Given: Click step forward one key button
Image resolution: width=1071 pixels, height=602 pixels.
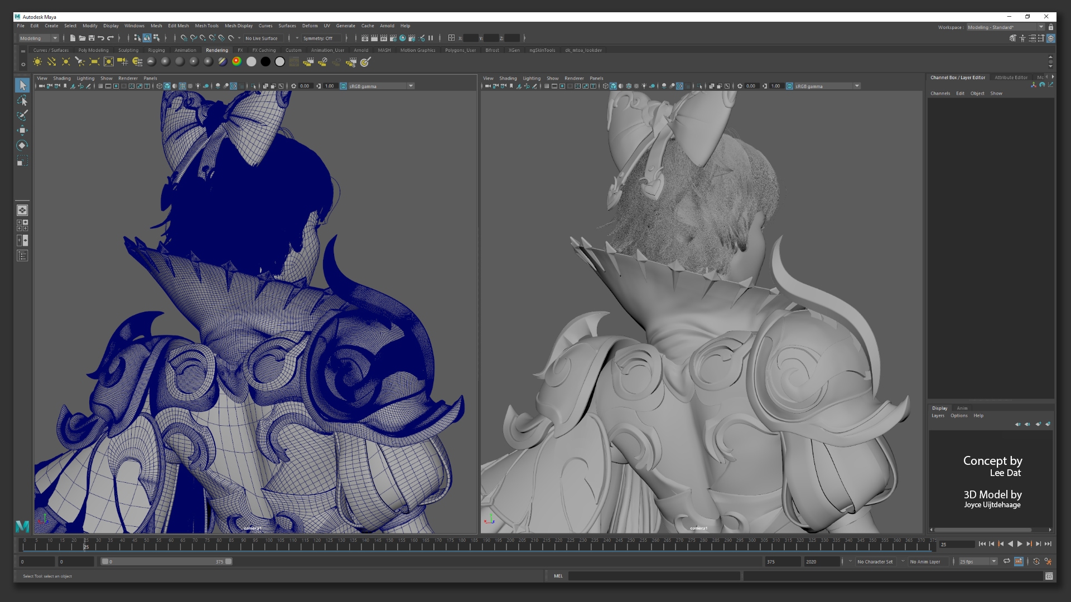Looking at the screenshot, I should click(1029, 544).
